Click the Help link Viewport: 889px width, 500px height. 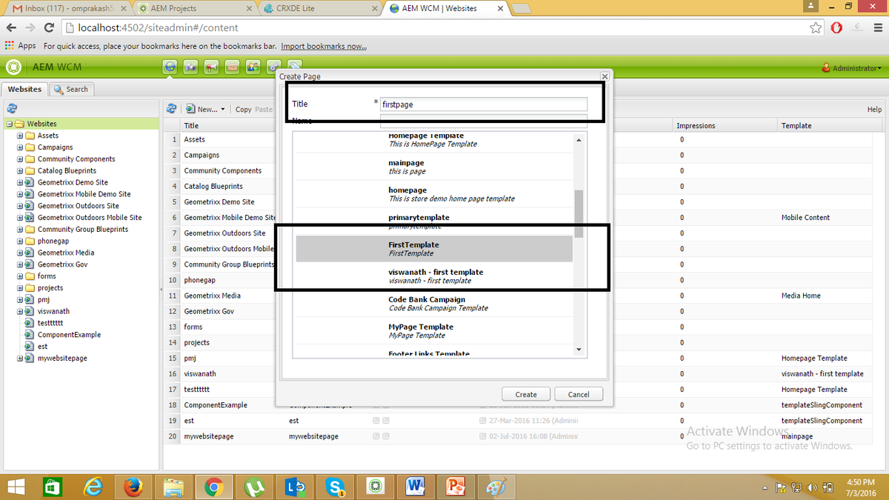pos(874,110)
